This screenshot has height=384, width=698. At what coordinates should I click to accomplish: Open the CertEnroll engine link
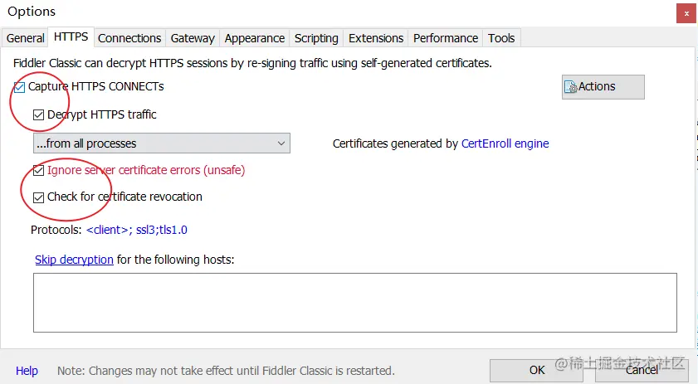tap(505, 143)
